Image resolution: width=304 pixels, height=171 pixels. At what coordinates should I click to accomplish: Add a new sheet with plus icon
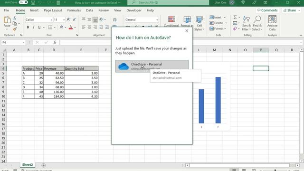pos(43,165)
